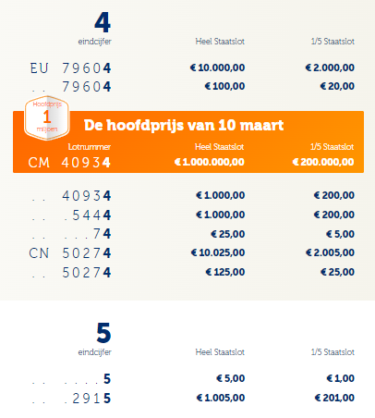The image size is (375, 418).
Task: Click the Lotnummer label in orange banner
Action: pyautogui.click(x=90, y=147)
